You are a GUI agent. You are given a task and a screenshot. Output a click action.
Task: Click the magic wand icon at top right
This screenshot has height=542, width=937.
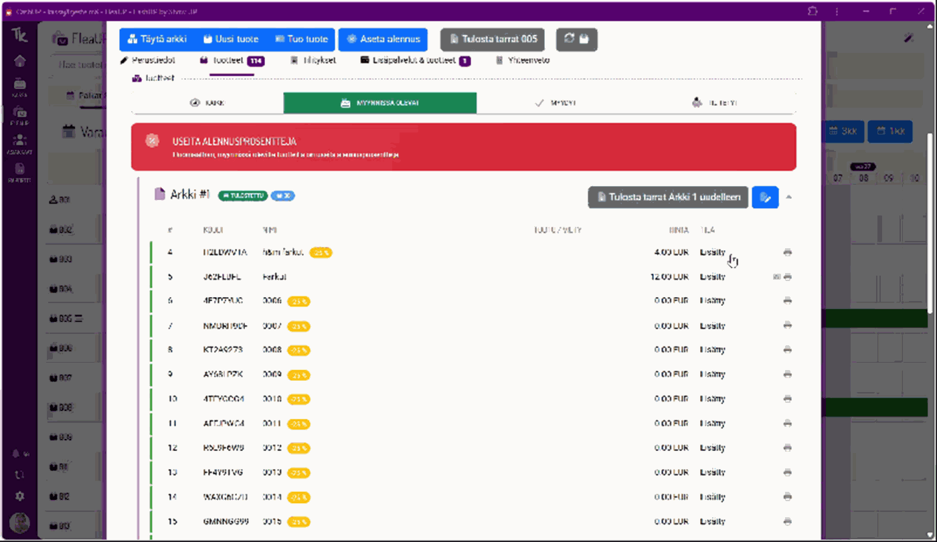click(x=908, y=38)
